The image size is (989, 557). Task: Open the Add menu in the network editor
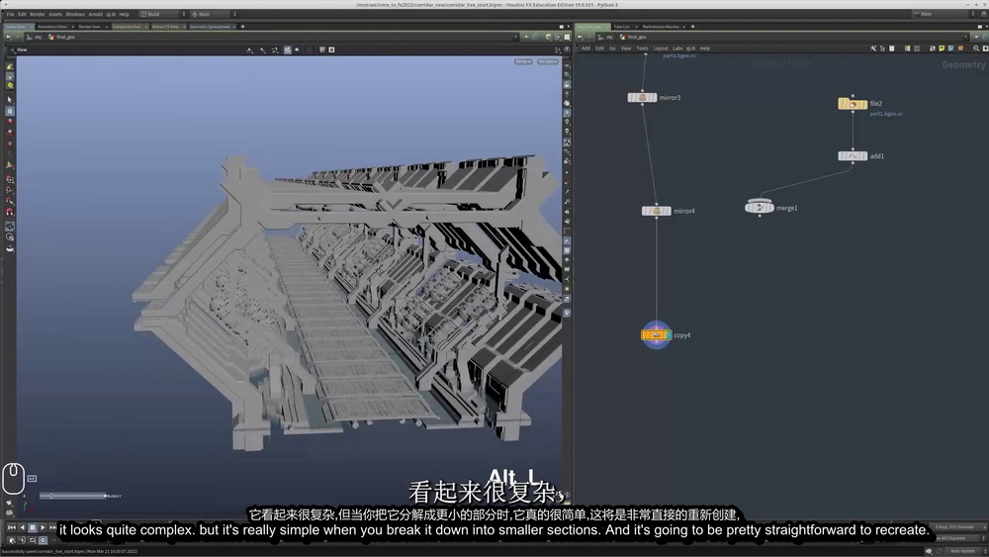click(585, 48)
